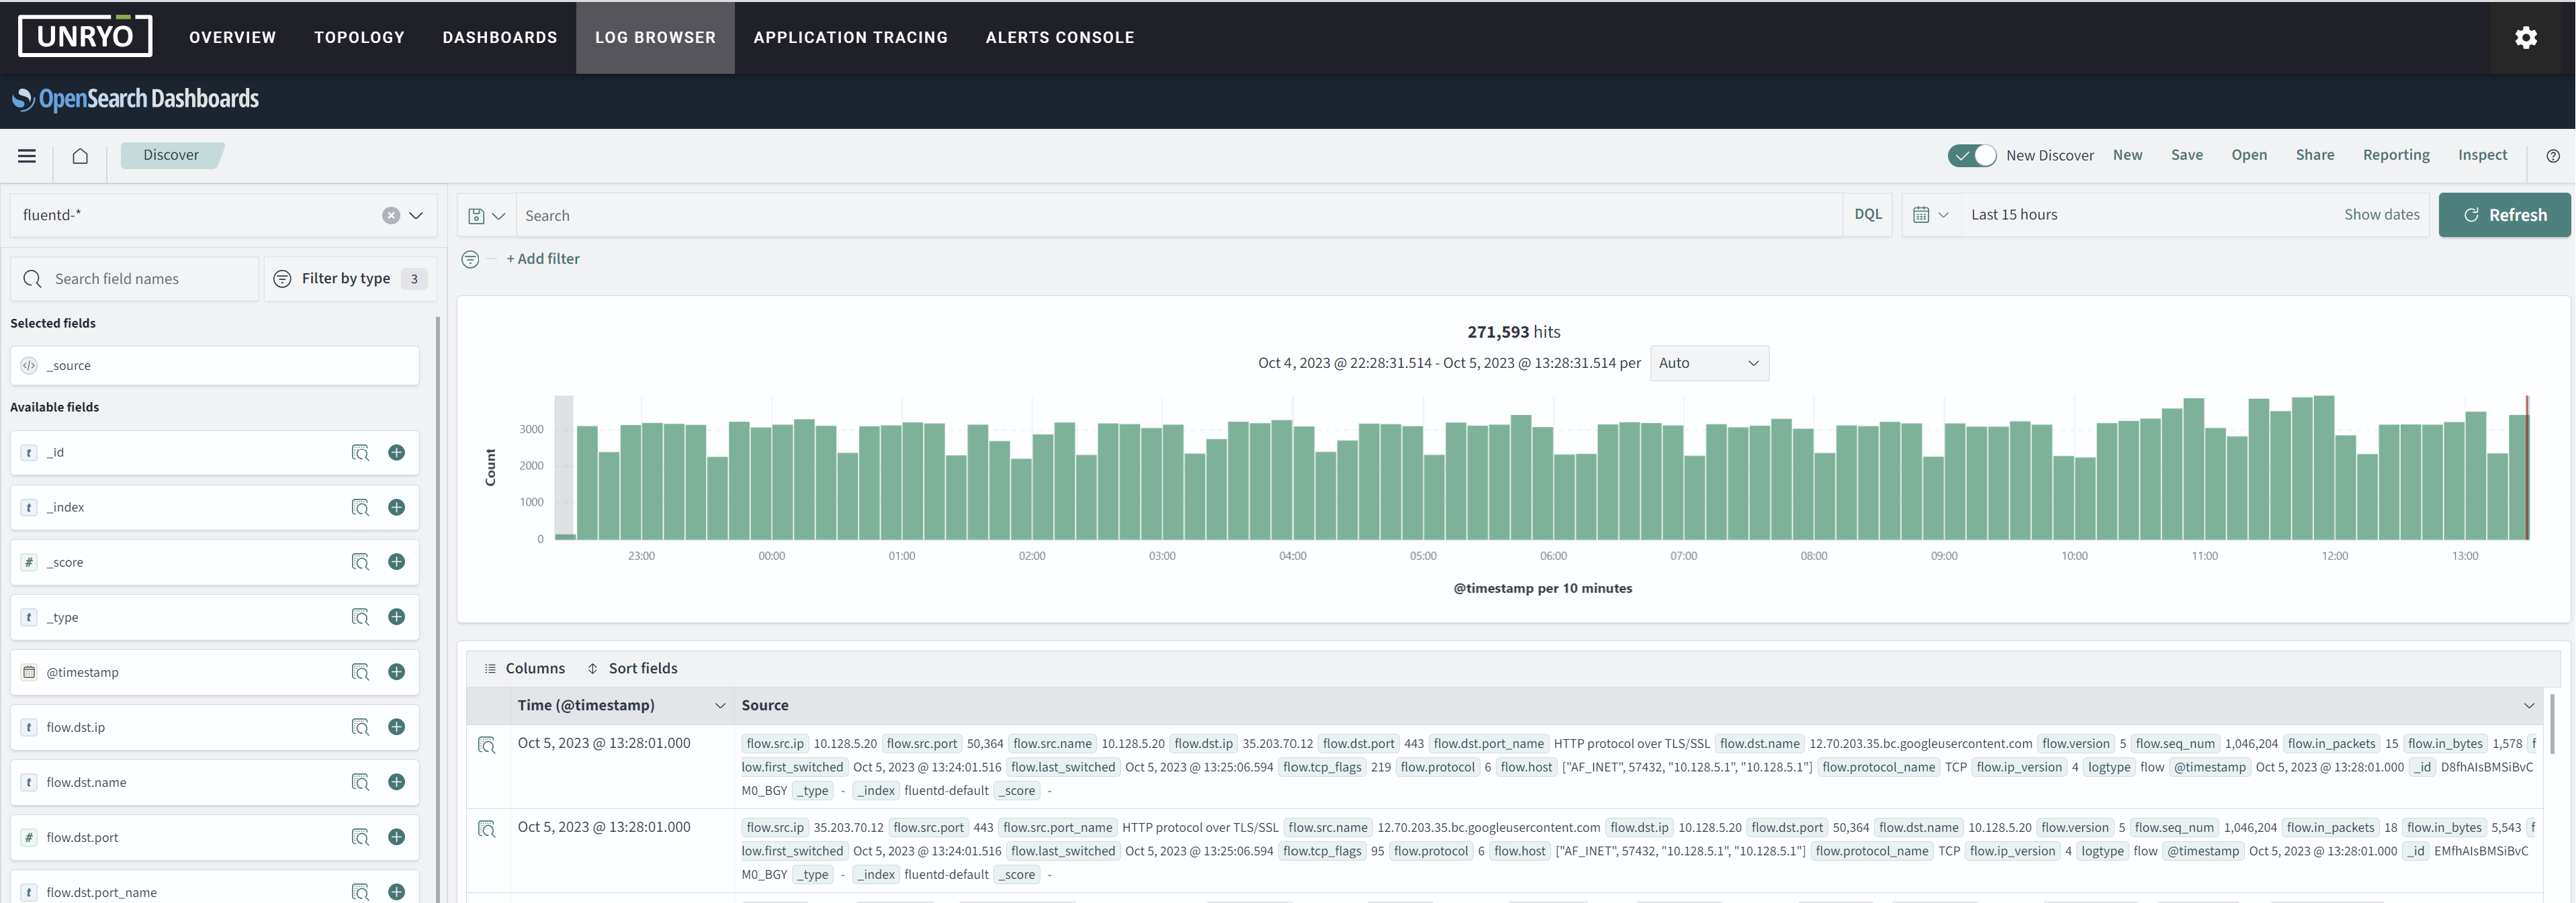Show details for flow.dst.ip field
This screenshot has width=2576, height=903.
tap(360, 728)
